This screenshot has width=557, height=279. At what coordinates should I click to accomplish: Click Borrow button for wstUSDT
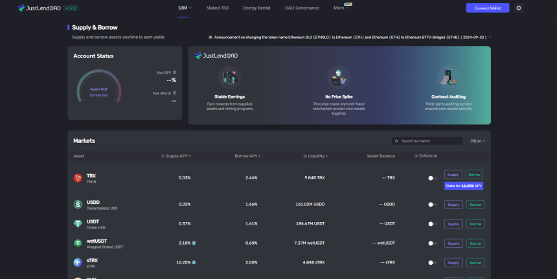(x=475, y=243)
